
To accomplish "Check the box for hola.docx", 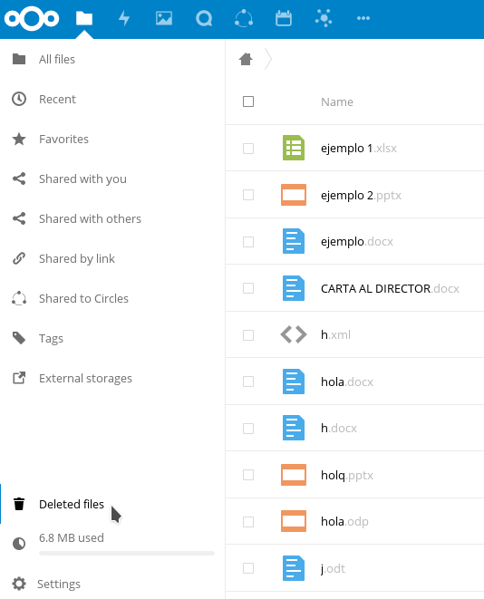I will [x=248, y=382].
